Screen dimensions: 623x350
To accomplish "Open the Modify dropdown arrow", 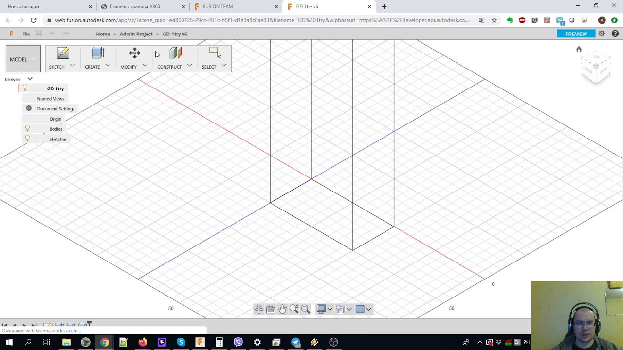I will click(x=145, y=65).
